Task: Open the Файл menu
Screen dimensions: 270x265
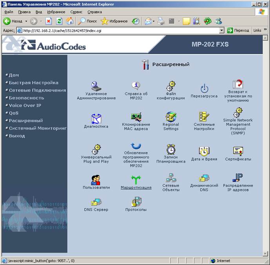Action: tap(9, 12)
